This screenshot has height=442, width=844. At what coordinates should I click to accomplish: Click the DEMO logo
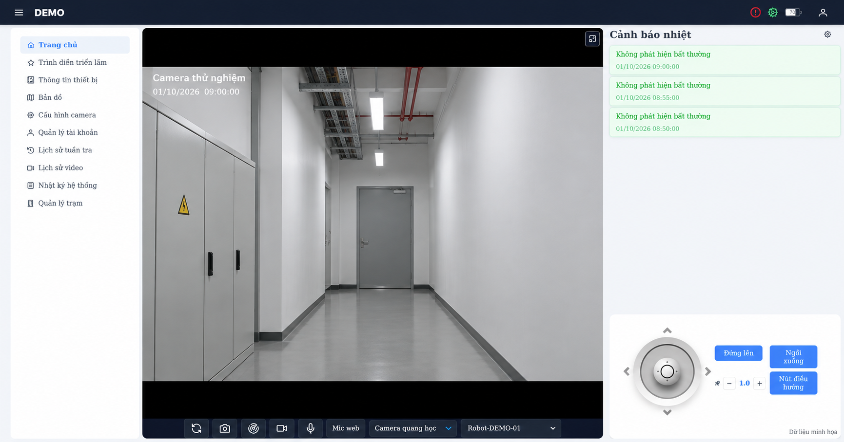tap(49, 13)
